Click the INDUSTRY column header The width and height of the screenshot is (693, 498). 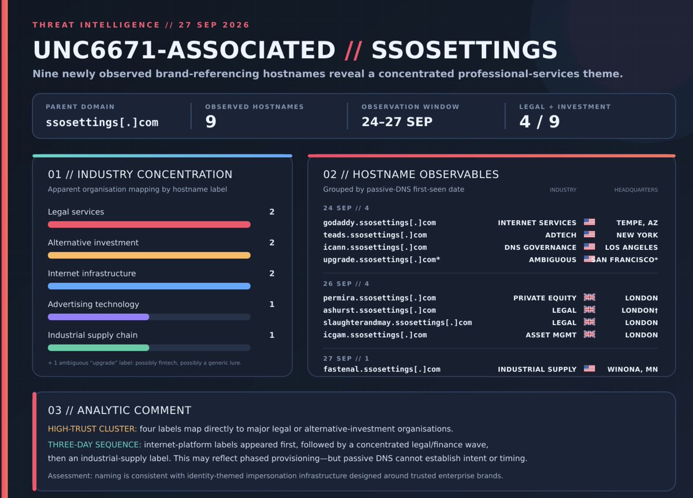pyautogui.click(x=563, y=190)
